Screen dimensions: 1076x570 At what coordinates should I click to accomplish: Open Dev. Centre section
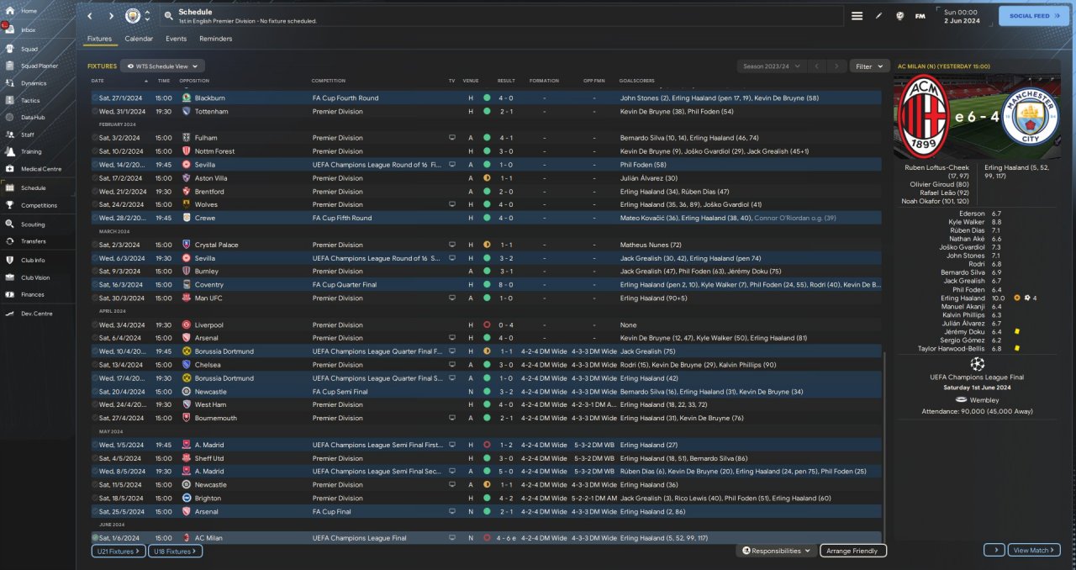click(x=36, y=313)
